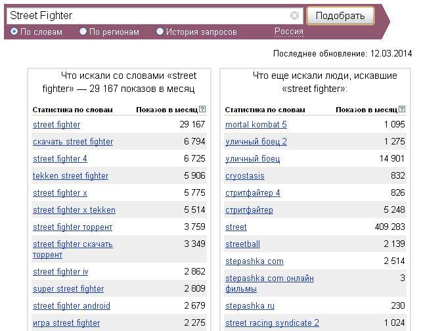The image size is (421, 331).
Task: Open the 'street fighter торрент' link
Action: pyautogui.click(x=72, y=227)
